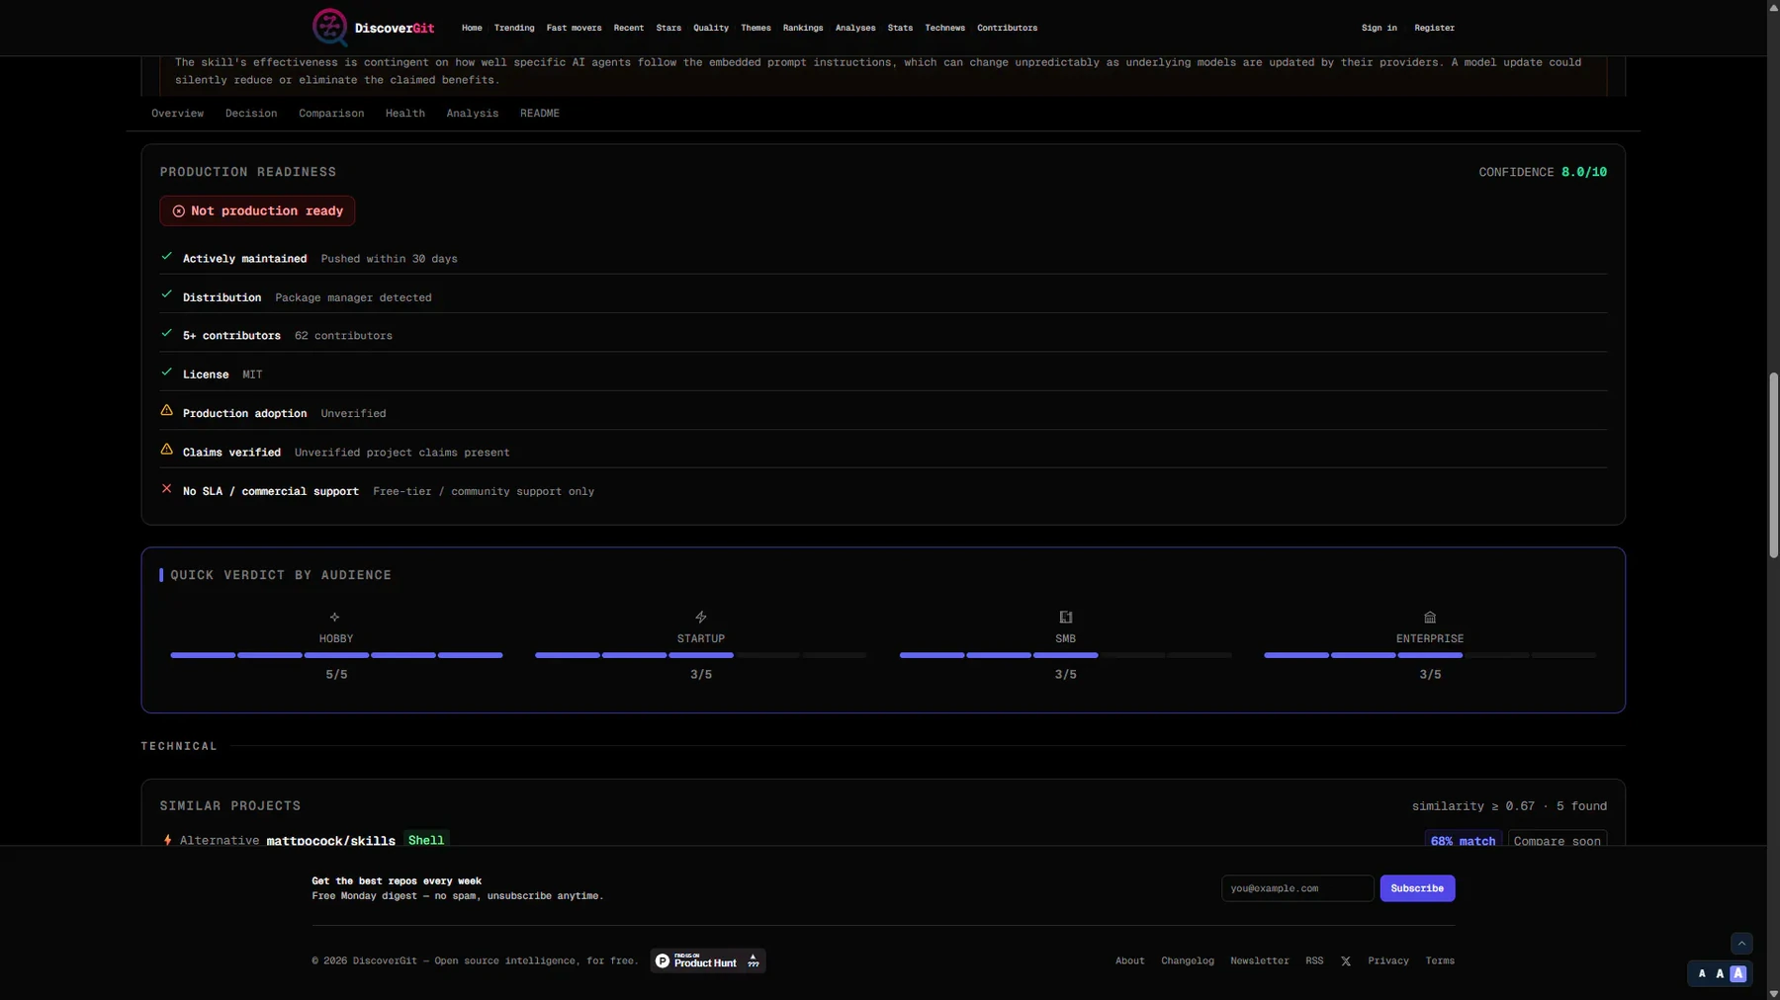The width and height of the screenshot is (1780, 1000).
Task: Click the checkmark beside Distribution
Action: tap(166, 295)
